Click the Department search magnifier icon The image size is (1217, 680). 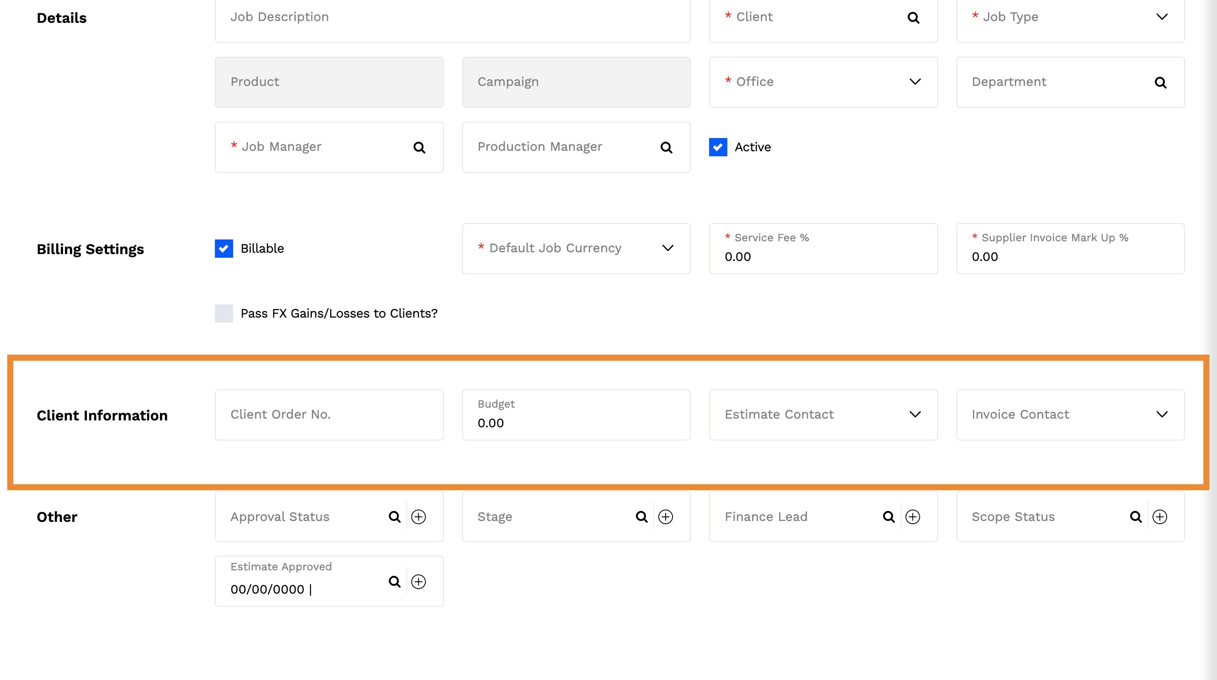(1160, 83)
